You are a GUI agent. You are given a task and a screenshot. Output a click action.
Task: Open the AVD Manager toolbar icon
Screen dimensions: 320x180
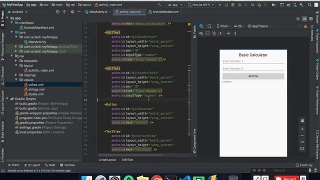[295, 5]
